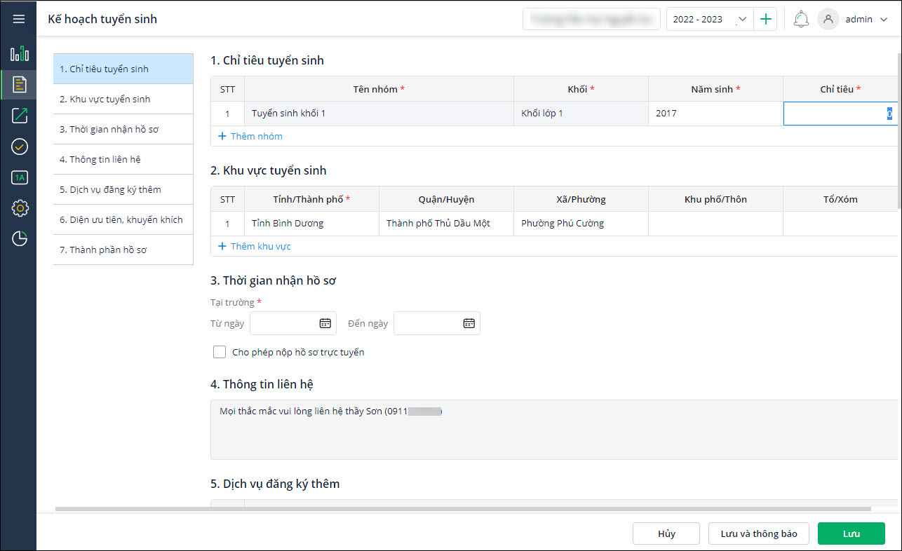The width and height of the screenshot is (902, 551).
Task: Add a new school year with plus icon
Action: click(x=766, y=19)
